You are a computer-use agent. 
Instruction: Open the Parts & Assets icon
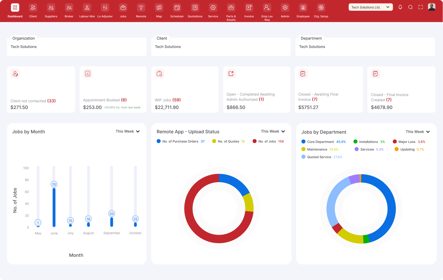pos(231,8)
